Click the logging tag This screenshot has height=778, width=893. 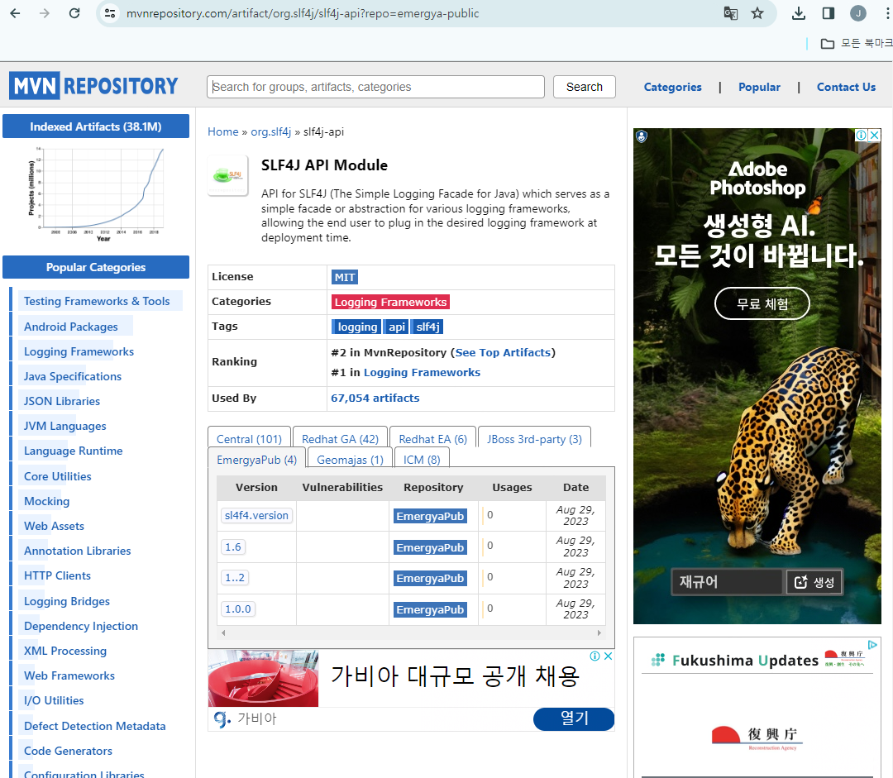357,327
